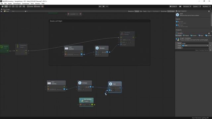
Task: Open the GameObject menu
Action: coord(17,4)
